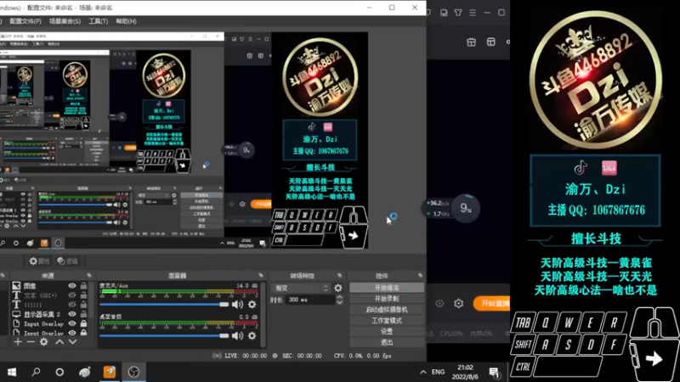This screenshot has width=680, height=382.
Task: Open desktop audio mixer gear settings
Action: 252,335
